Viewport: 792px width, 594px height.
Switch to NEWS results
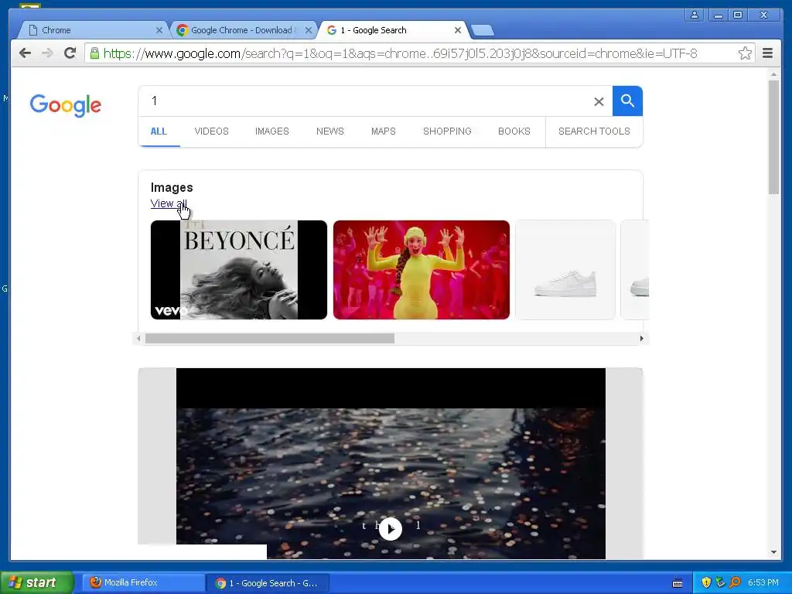tap(329, 131)
